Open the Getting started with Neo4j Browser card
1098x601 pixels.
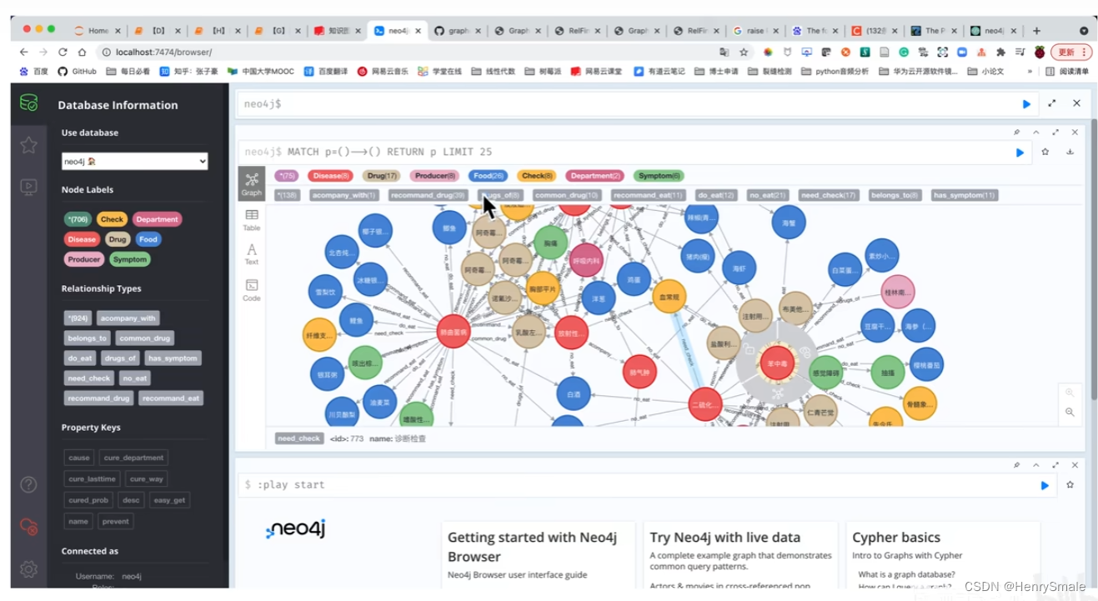click(x=538, y=554)
